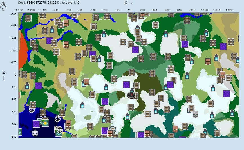Select ruined portal near X 1,480, Z 270
This screenshot has height=150, width=244.
227,94
